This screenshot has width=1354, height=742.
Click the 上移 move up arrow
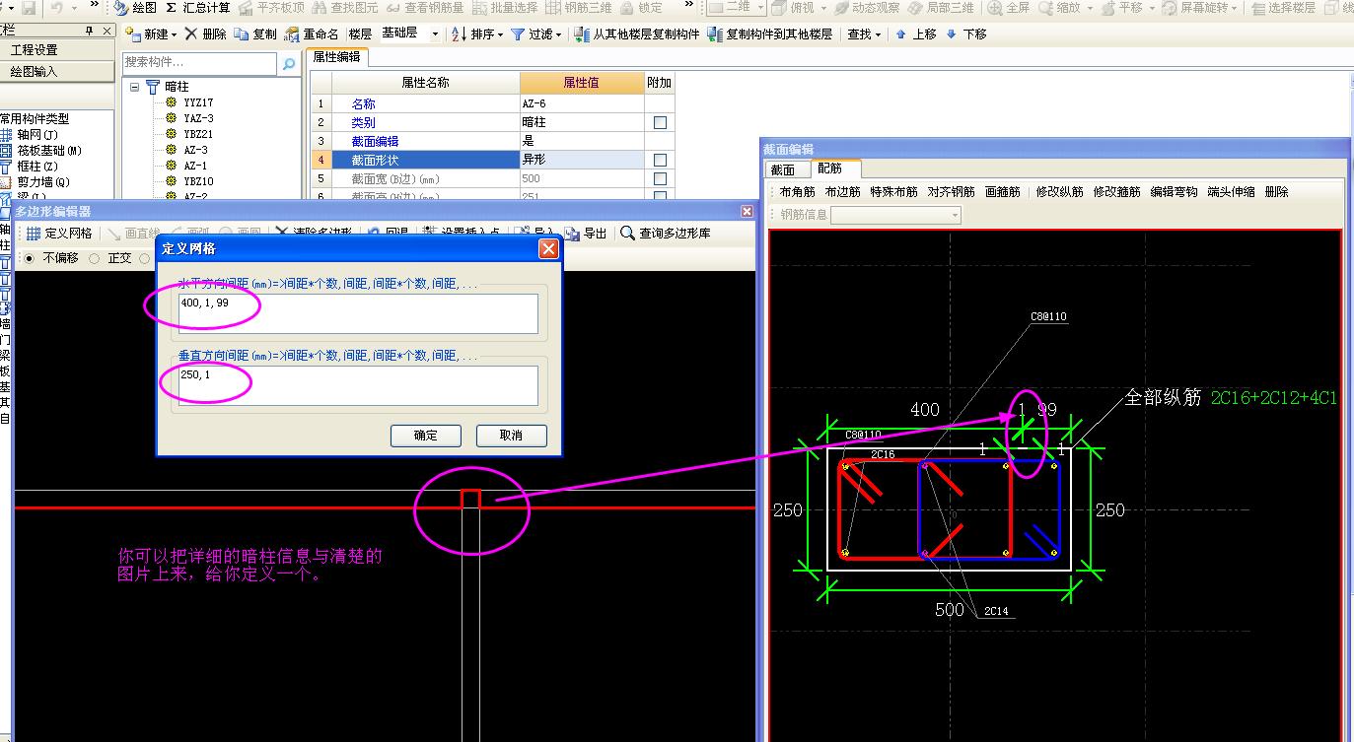coord(901,34)
